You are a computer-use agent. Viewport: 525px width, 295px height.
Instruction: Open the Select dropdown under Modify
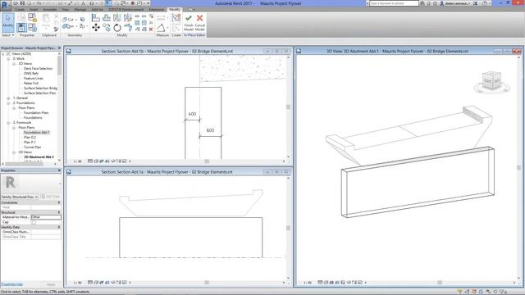pyautogui.click(x=7, y=35)
